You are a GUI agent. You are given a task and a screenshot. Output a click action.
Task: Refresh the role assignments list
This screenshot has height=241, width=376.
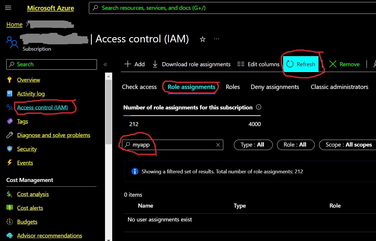301,64
